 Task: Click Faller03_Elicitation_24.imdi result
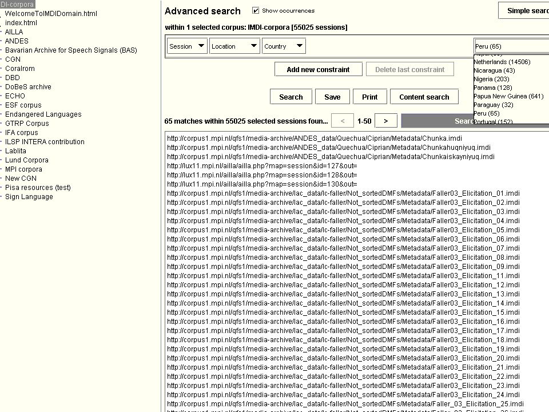click(x=344, y=394)
